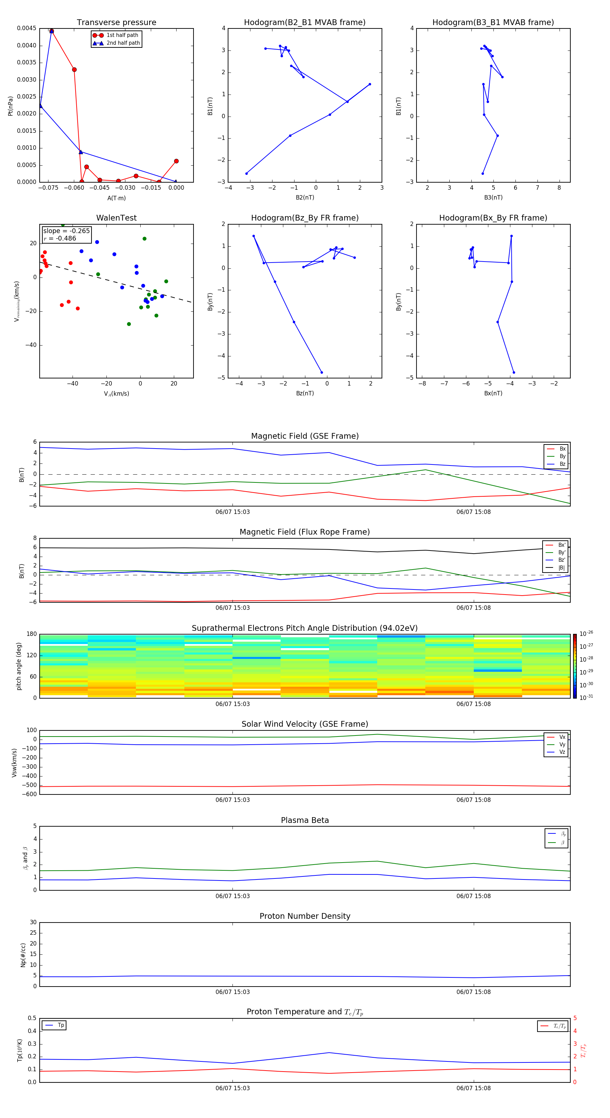Click the 'B2(nT)' x-axis label
610x1118 pixels.
pos(305,198)
